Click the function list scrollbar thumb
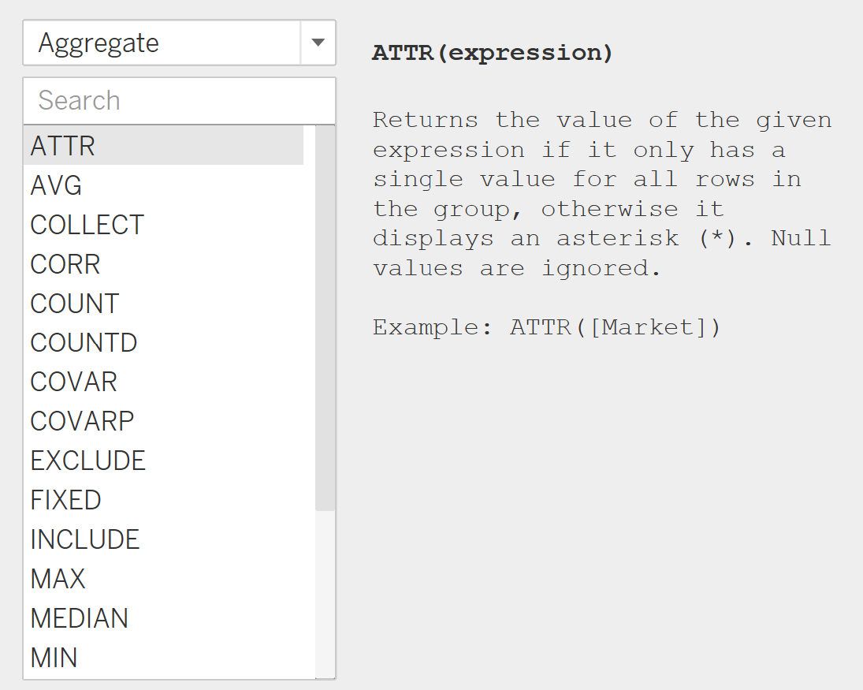The image size is (863, 690). [325, 315]
